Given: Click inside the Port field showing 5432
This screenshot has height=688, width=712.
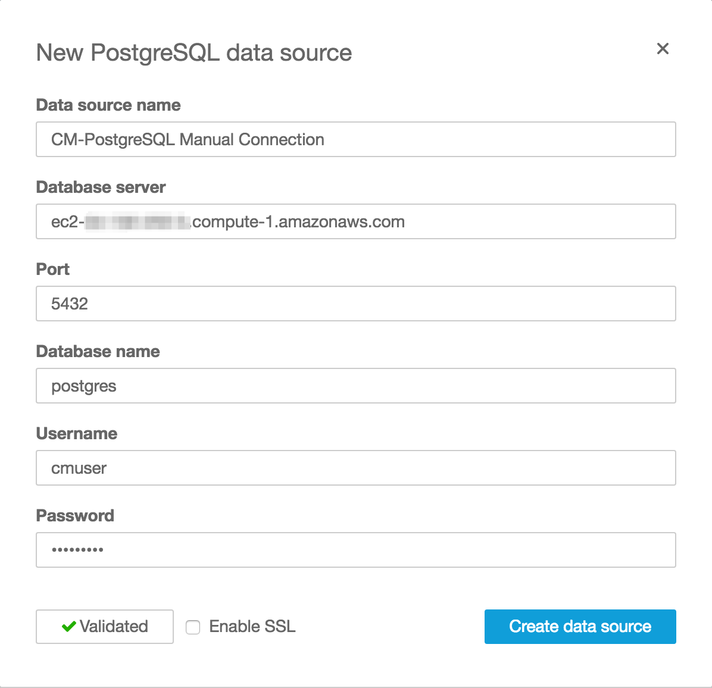Looking at the screenshot, I should coord(355,304).
